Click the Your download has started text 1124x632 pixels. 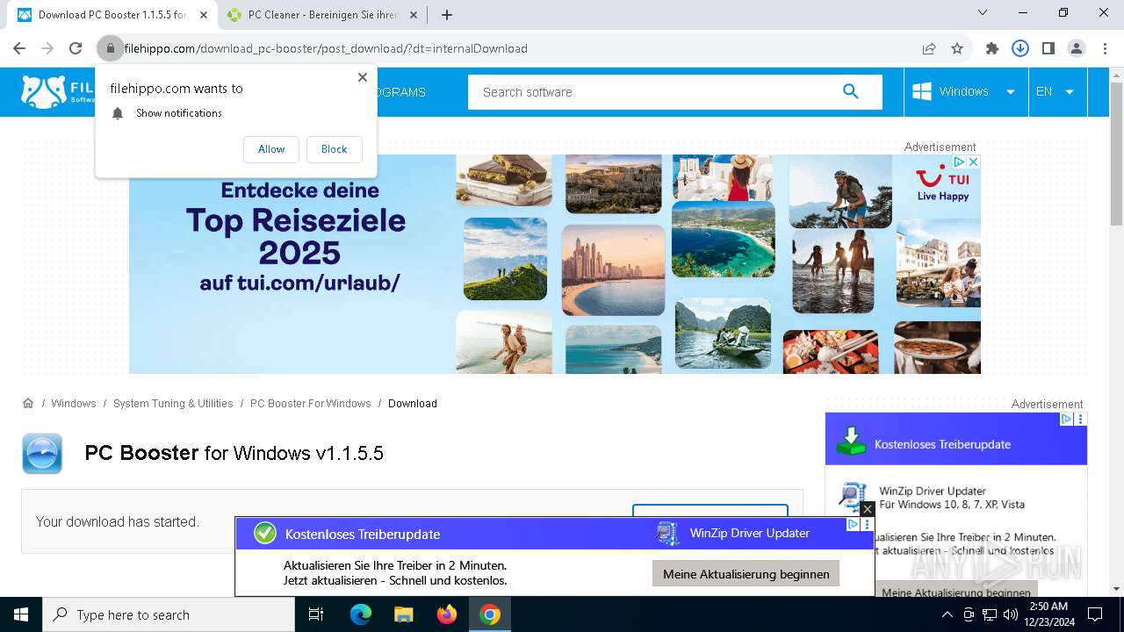pos(118,521)
